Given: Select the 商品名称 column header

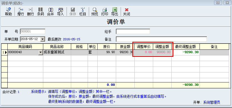Looking at the screenshot, I should 57,47.
